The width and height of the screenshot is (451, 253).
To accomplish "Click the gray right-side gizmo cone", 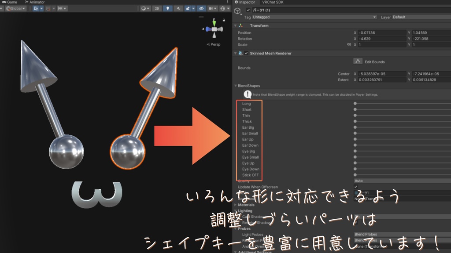I will [220, 29].
